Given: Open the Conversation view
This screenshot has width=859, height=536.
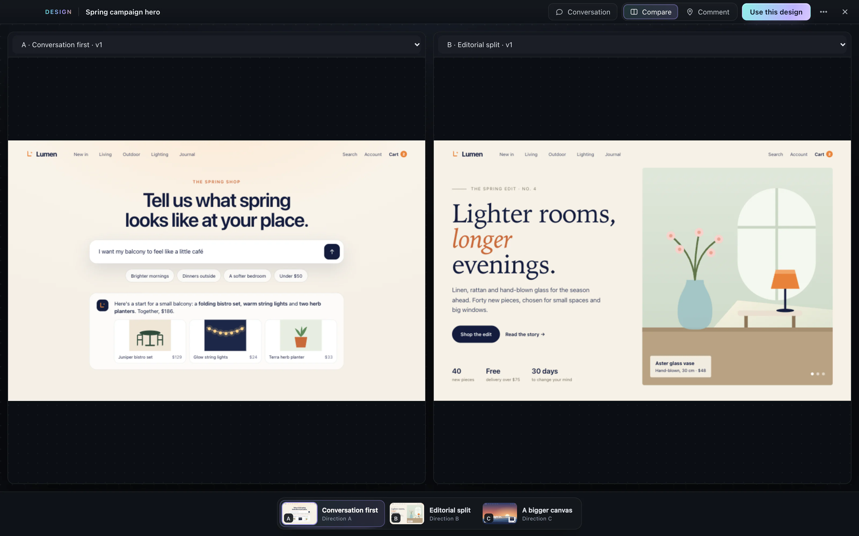Looking at the screenshot, I should click(583, 12).
